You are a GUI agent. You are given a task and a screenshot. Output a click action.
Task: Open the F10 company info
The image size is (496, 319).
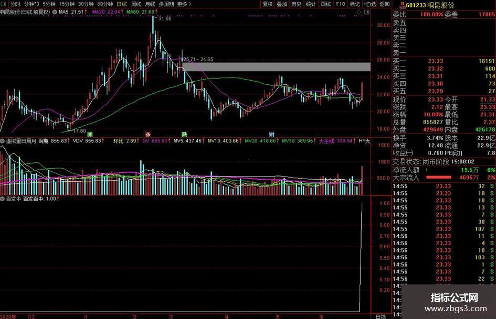[x=340, y=4]
